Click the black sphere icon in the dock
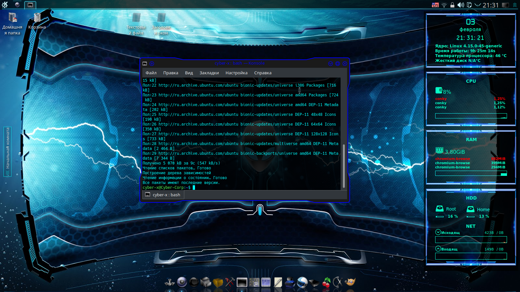The height and width of the screenshot is (292, 520). coord(194,282)
